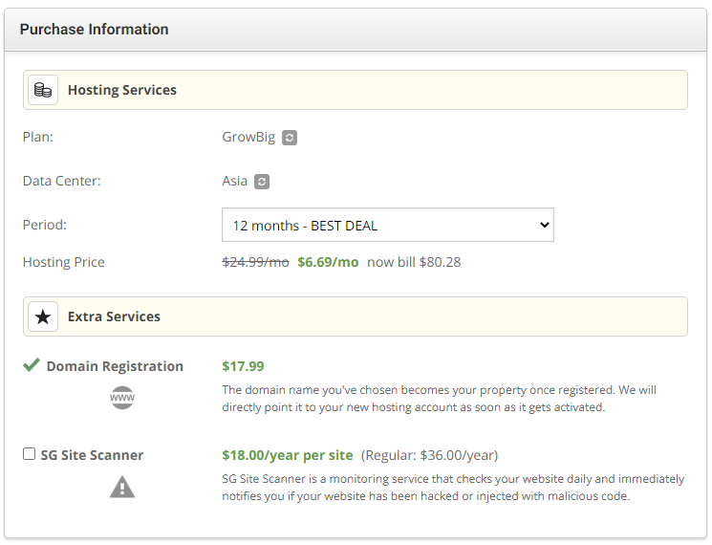Click the $17.99 domain registration price

click(243, 366)
